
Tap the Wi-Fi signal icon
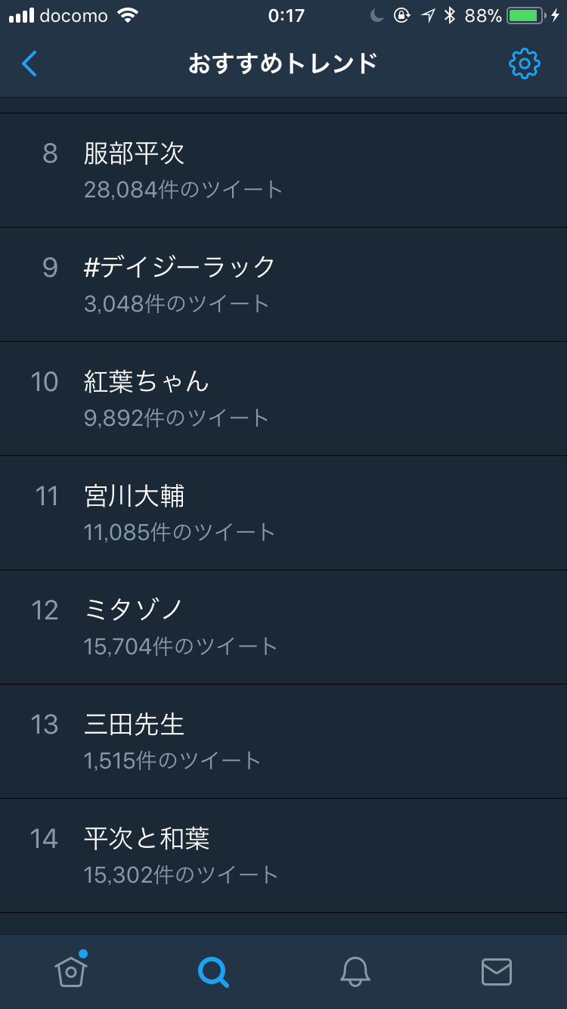pyautogui.click(x=129, y=16)
